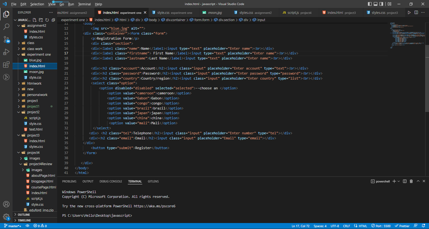This screenshot has height=229, width=429.
Task: Open the Selection menu
Action: [x=37, y=4]
